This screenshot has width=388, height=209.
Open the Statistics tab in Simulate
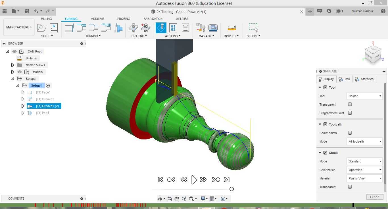coord(364,79)
